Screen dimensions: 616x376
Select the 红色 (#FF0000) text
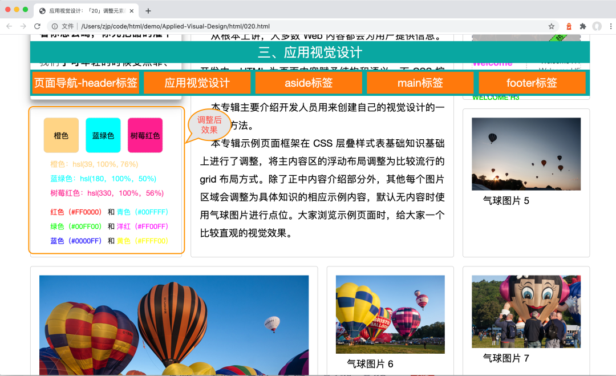(76, 212)
